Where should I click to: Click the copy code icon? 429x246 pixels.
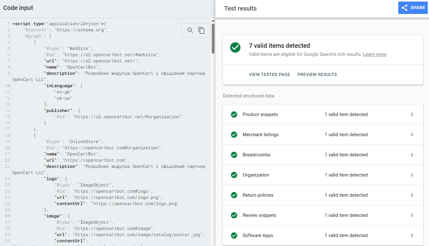point(201,30)
